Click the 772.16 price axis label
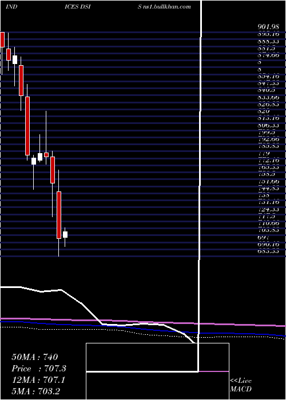 268,161
